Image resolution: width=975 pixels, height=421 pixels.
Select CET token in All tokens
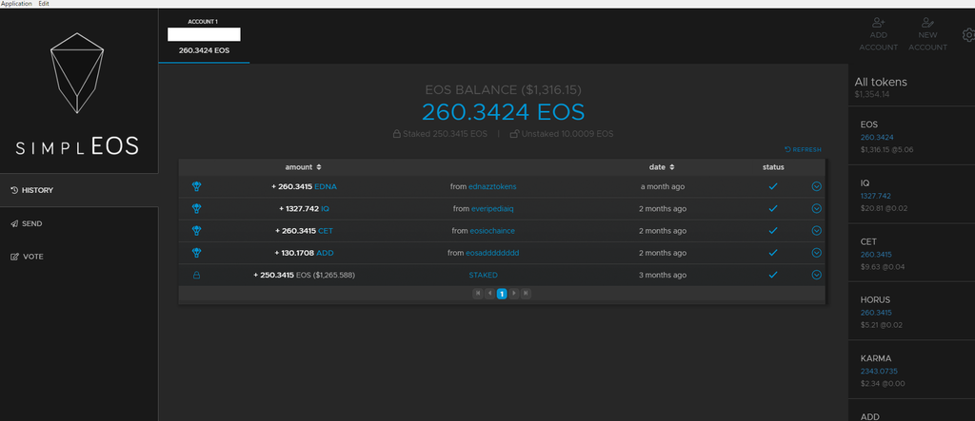(911, 254)
